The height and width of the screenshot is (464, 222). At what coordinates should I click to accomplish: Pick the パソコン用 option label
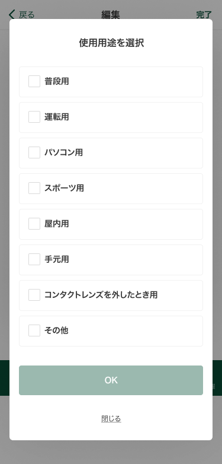[64, 152]
